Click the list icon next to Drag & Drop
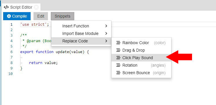 [x=118, y=50]
